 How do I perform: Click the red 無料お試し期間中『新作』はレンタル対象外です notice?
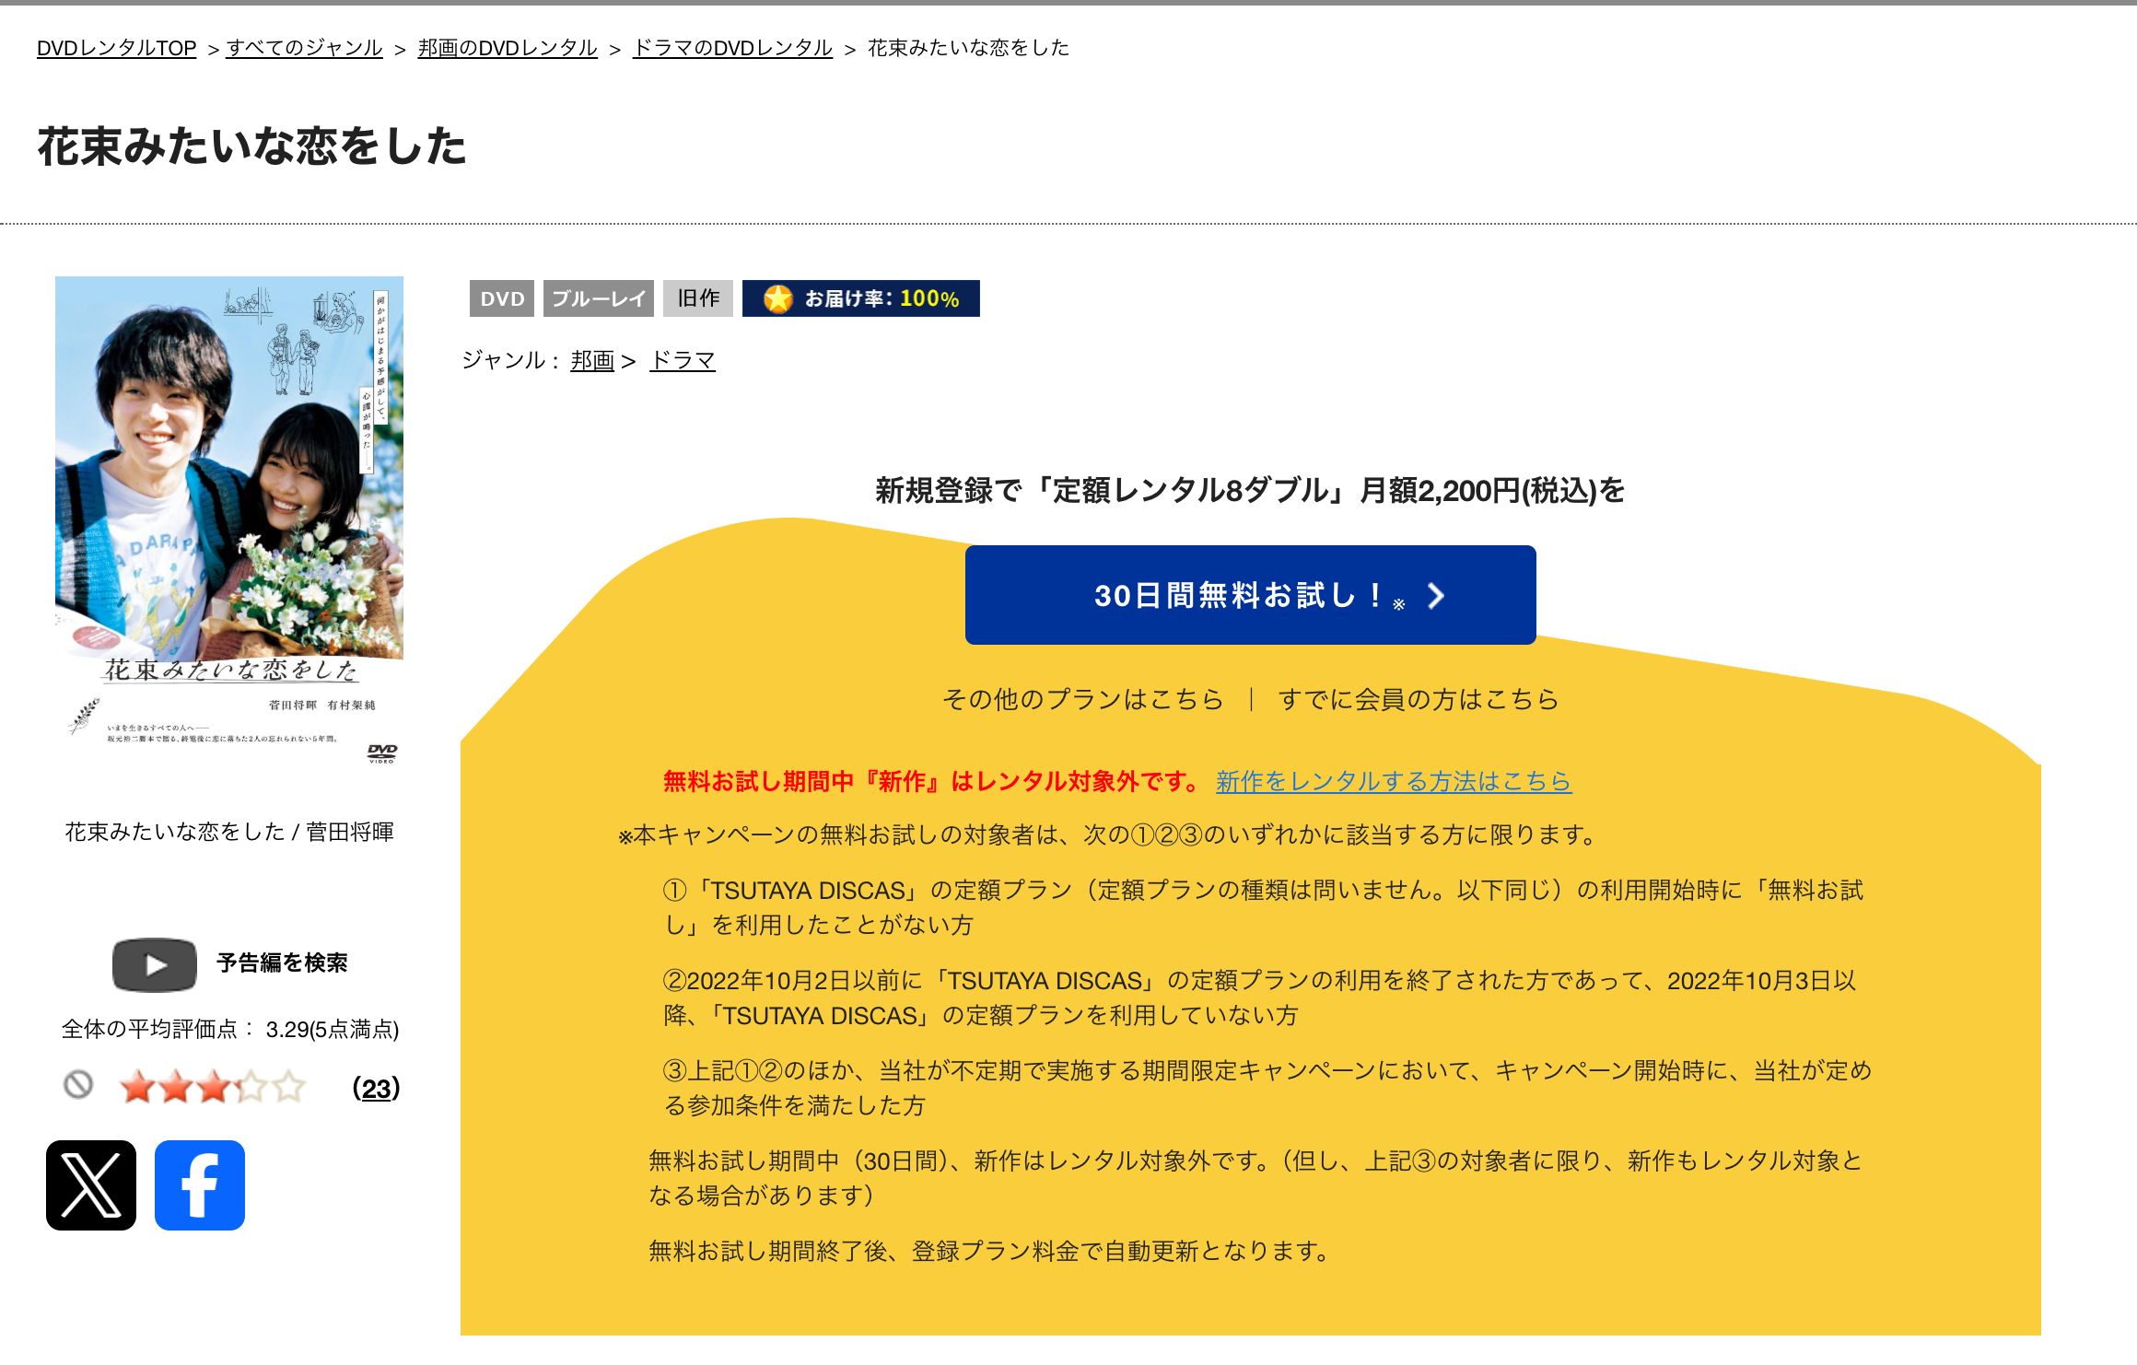pos(931,781)
